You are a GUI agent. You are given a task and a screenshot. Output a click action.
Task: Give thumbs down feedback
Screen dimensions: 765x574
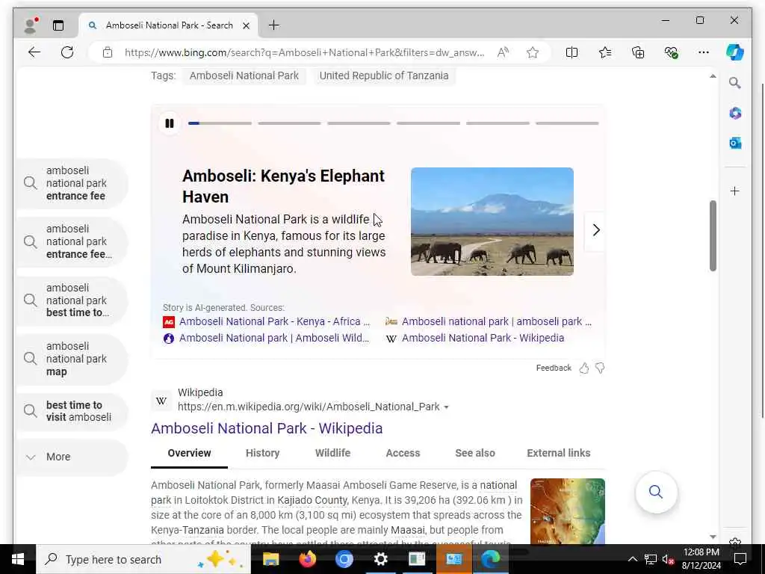click(x=600, y=368)
